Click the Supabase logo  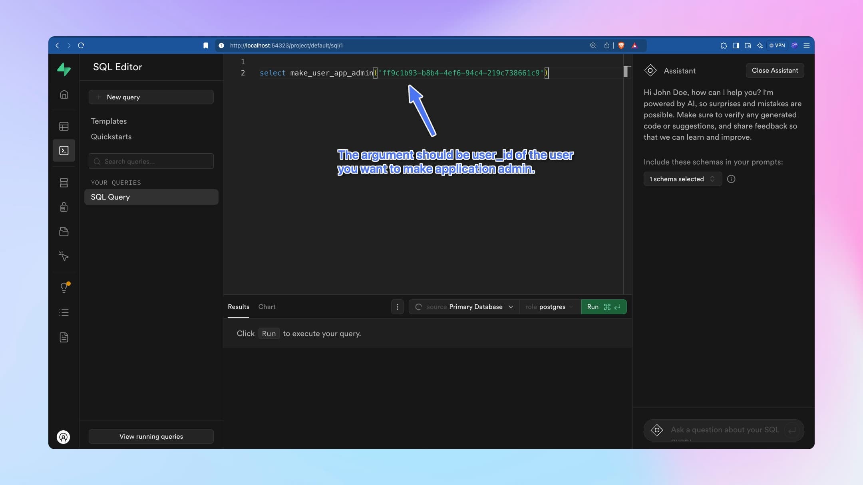click(x=64, y=69)
